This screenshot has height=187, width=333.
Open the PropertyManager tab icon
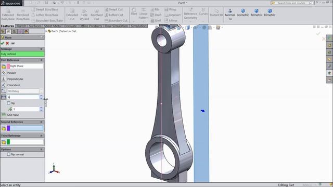pyautogui.click(x=8, y=32)
